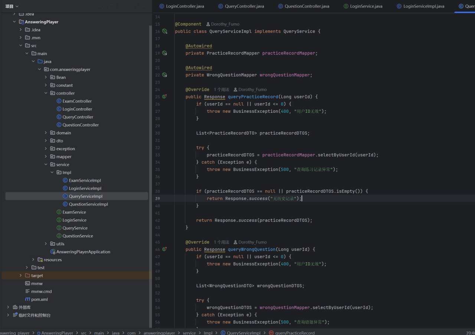Expand the target folder
This screenshot has height=335, width=475.
21,276
